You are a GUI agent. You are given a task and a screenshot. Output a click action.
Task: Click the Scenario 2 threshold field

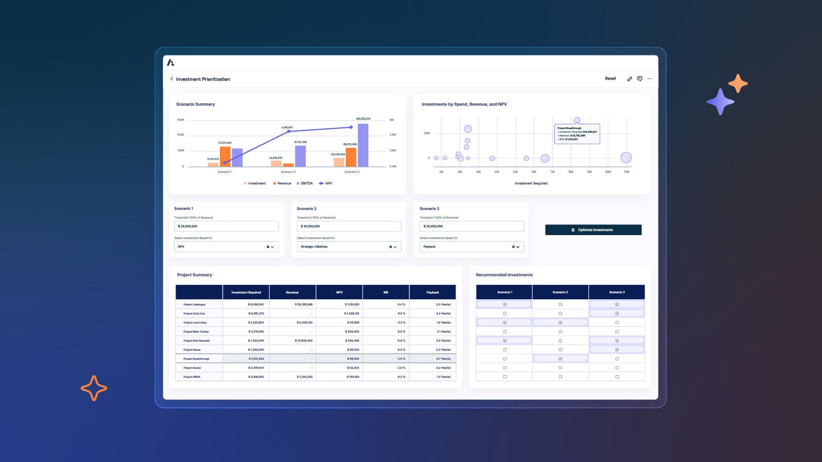349,226
